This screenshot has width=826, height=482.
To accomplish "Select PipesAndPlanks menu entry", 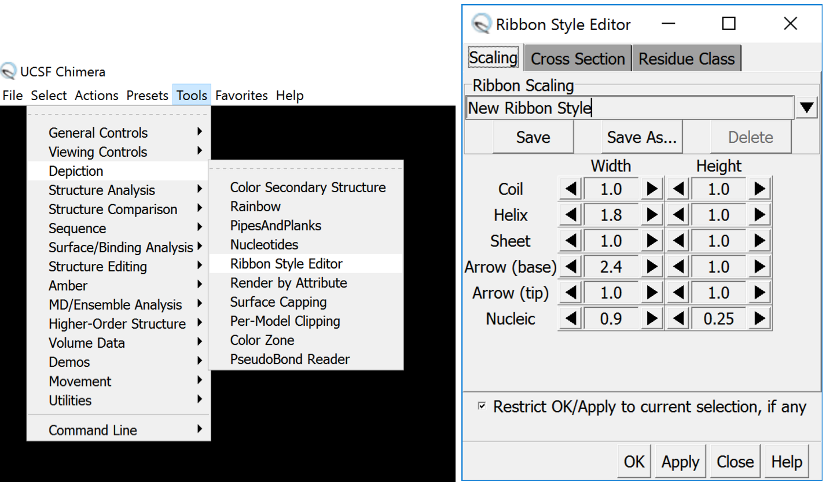I will [x=276, y=226].
